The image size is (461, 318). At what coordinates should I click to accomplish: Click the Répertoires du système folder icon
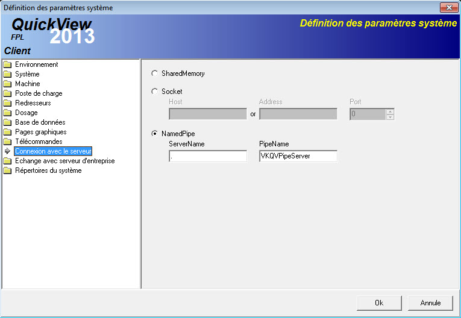(x=7, y=171)
